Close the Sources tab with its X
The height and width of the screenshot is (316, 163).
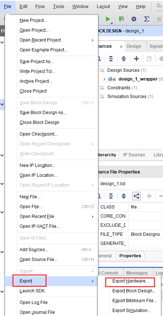click(x=121, y=47)
